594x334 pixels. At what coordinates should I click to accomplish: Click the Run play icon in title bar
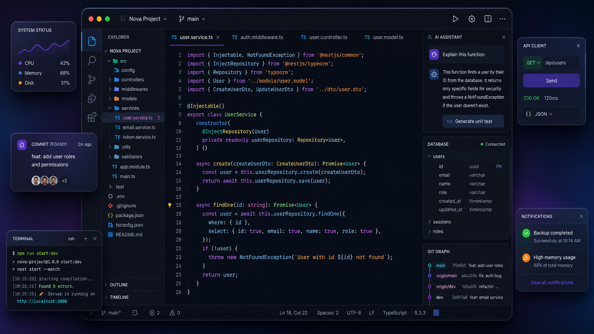(x=455, y=19)
